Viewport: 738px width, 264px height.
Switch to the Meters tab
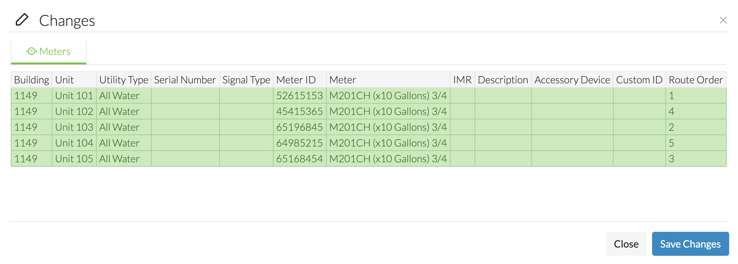point(49,51)
